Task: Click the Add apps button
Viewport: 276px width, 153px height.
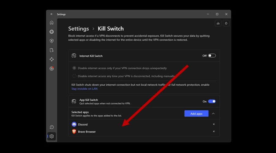Action: click(196, 114)
